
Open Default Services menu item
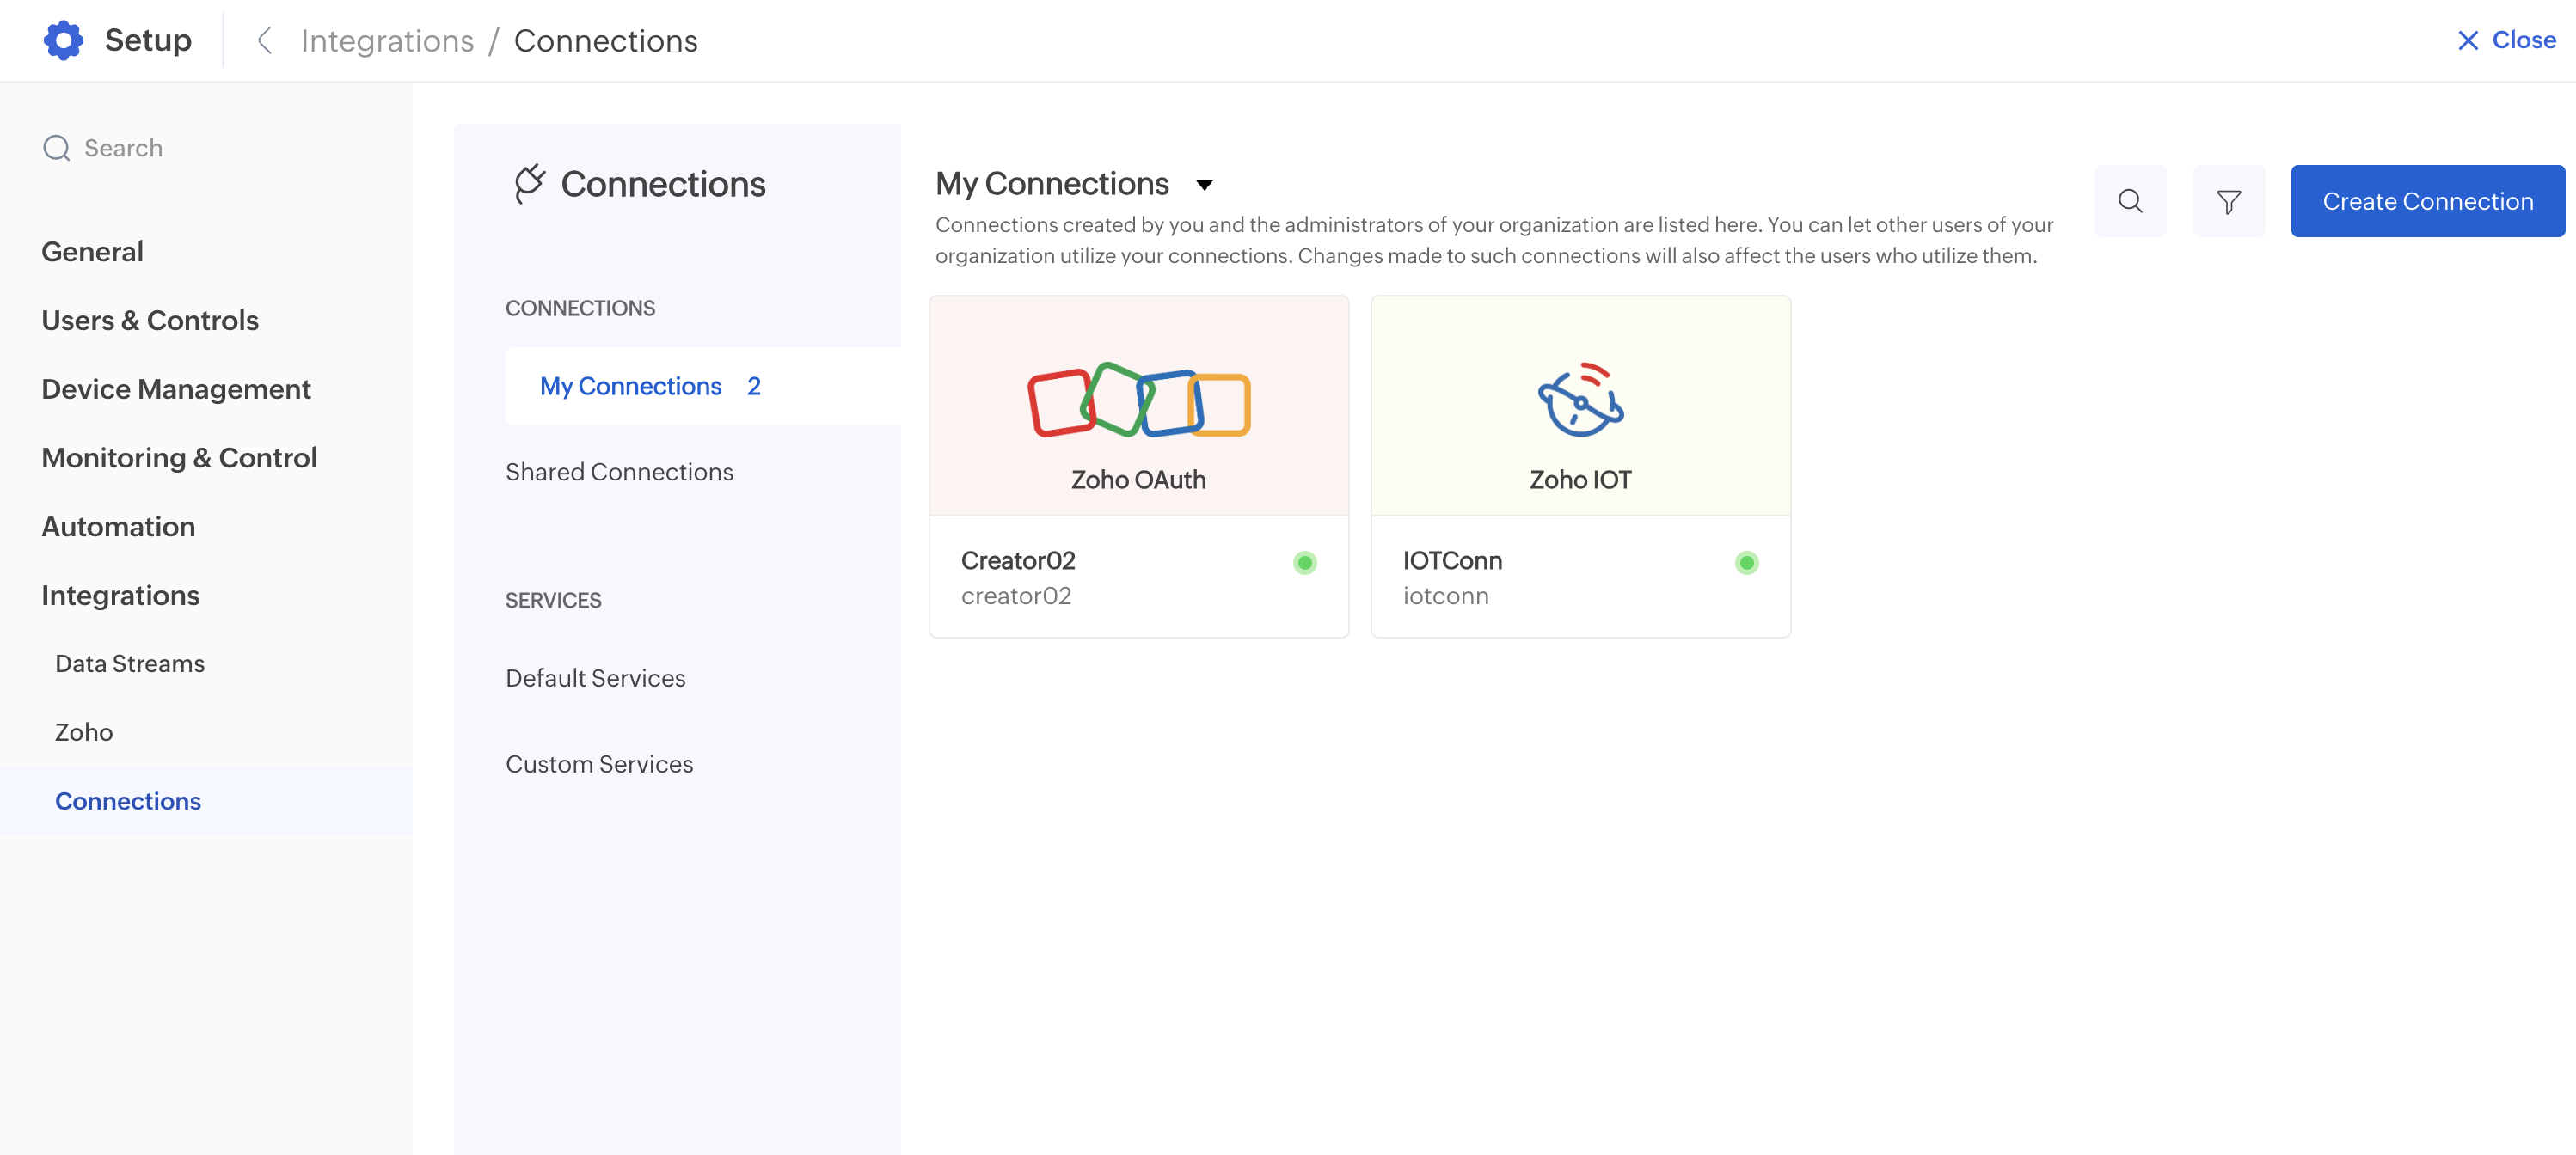tap(595, 677)
